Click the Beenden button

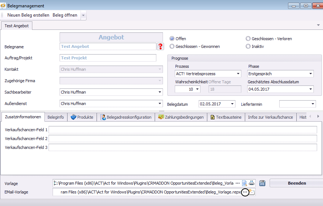[x=297, y=183]
